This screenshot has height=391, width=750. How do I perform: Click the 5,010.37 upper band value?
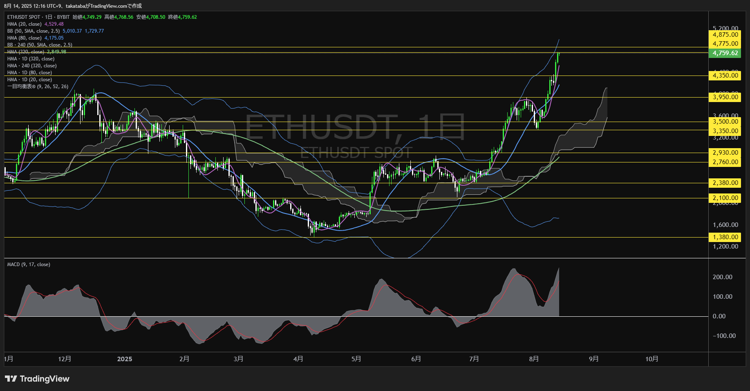pyautogui.click(x=72, y=31)
